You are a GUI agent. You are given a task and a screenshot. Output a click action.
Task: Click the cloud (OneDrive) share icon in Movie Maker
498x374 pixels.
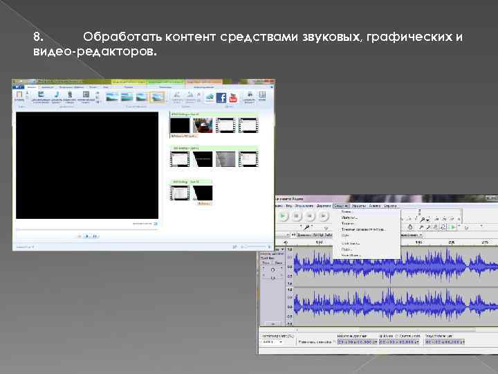pos(210,97)
